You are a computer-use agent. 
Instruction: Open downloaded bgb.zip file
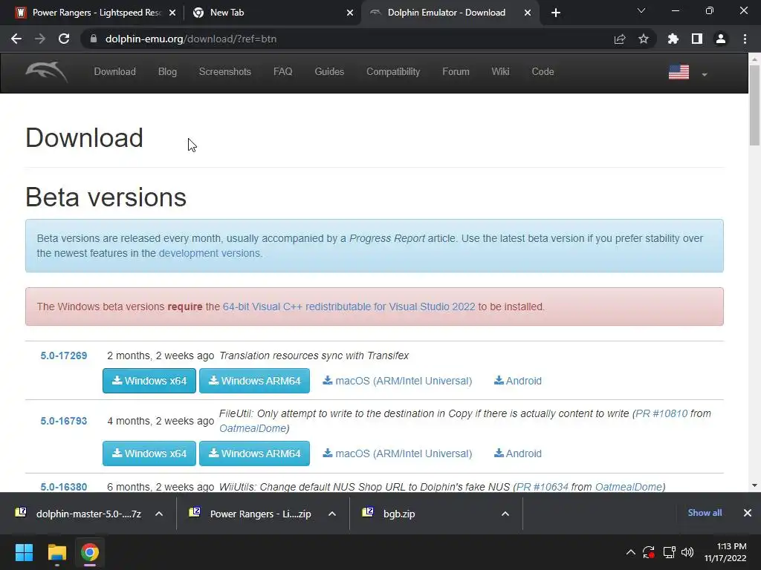pyautogui.click(x=389, y=514)
